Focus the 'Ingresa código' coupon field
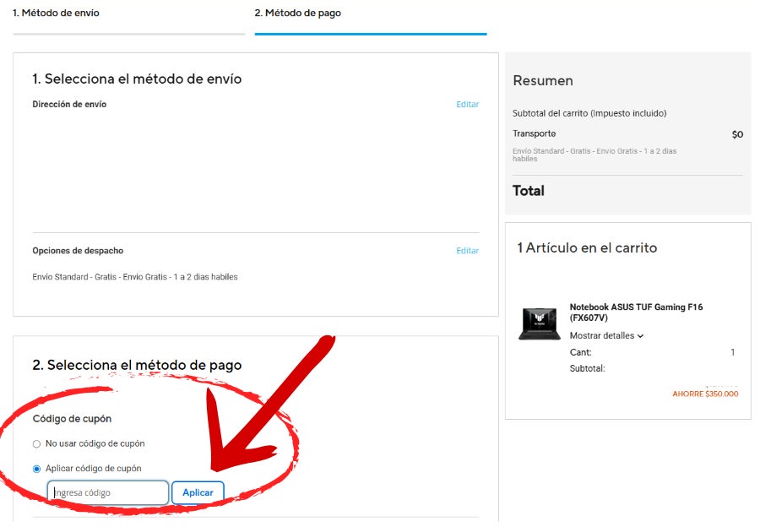Viewport: 760px width, 527px height. [x=108, y=492]
